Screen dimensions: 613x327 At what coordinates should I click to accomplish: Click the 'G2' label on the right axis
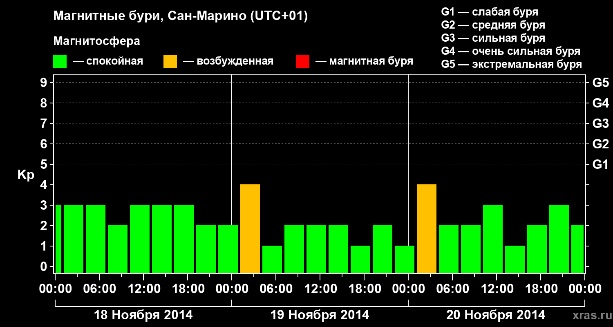[600, 144]
